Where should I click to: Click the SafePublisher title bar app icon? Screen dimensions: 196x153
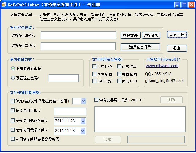[x=4, y=5]
